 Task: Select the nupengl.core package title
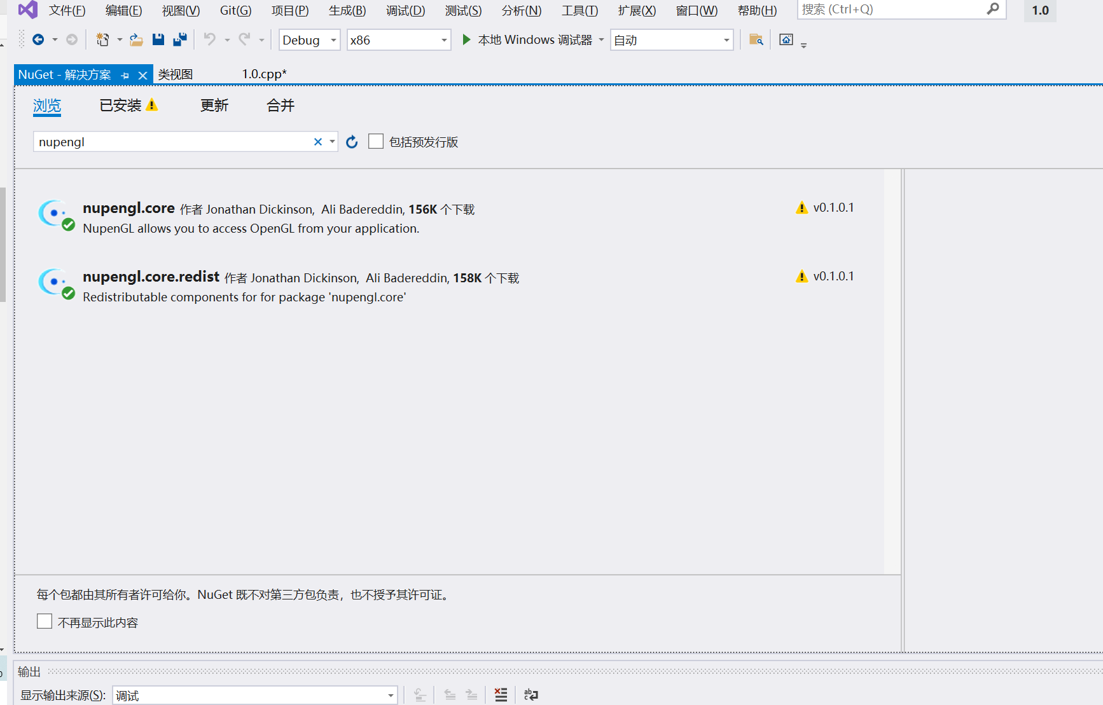pyautogui.click(x=128, y=208)
